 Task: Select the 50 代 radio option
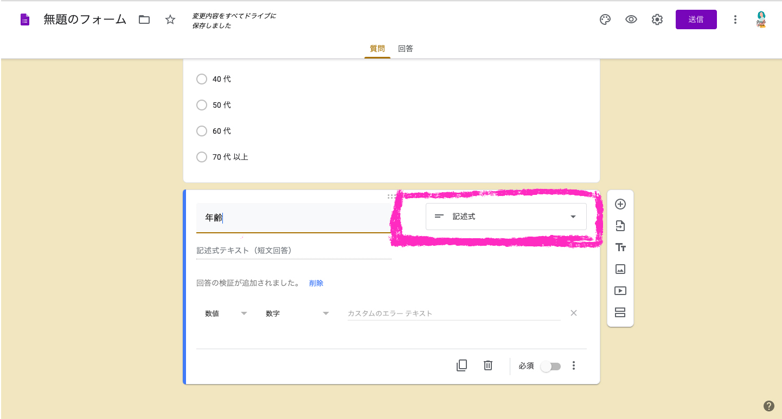coord(202,105)
